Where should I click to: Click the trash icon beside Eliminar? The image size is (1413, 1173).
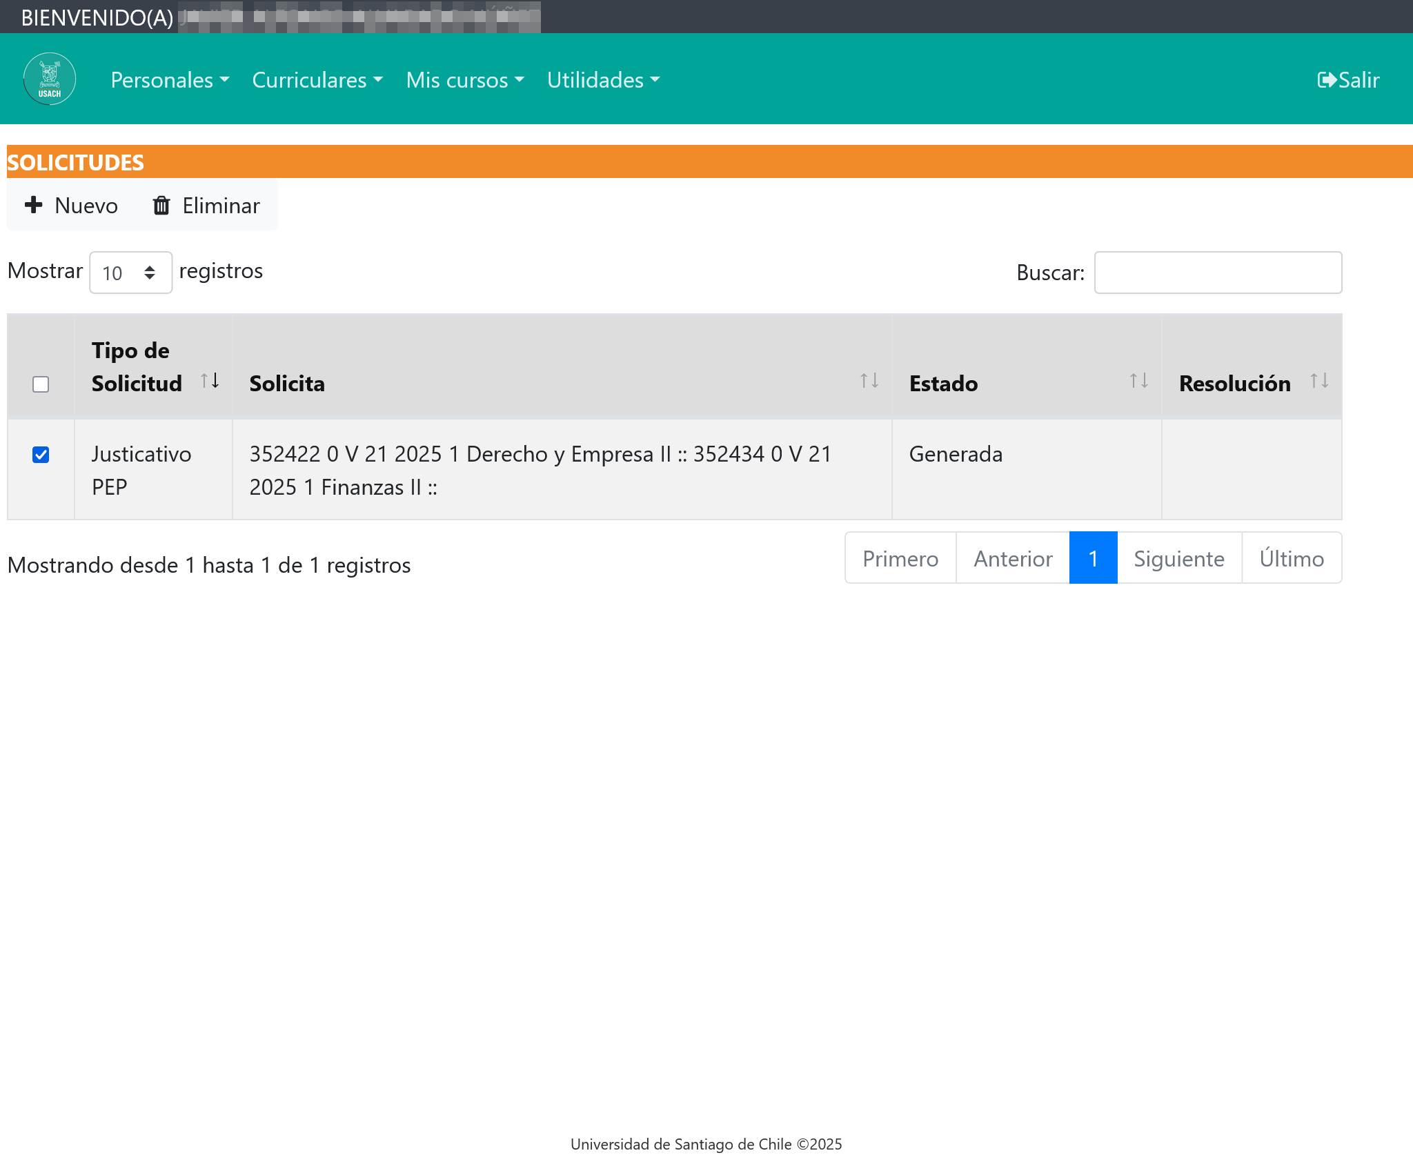coord(161,206)
